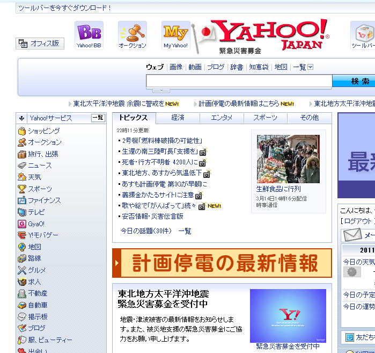375x353 pixels.
Task: Open the 一覧 dropdown arrow in search tabs
Action: pyautogui.click(x=310, y=67)
